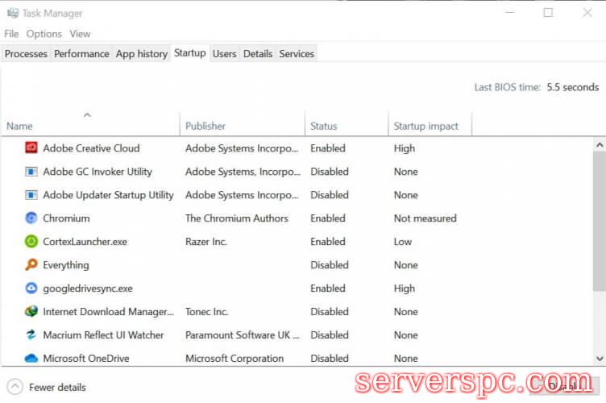The width and height of the screenshot is (606, 403).
Task: Sort by Startup impact column header
Action: (x=425, y=127)
